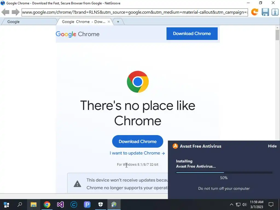
Task: Select the Google Chrome - Dow... tab
Action: tap(84, 22)
